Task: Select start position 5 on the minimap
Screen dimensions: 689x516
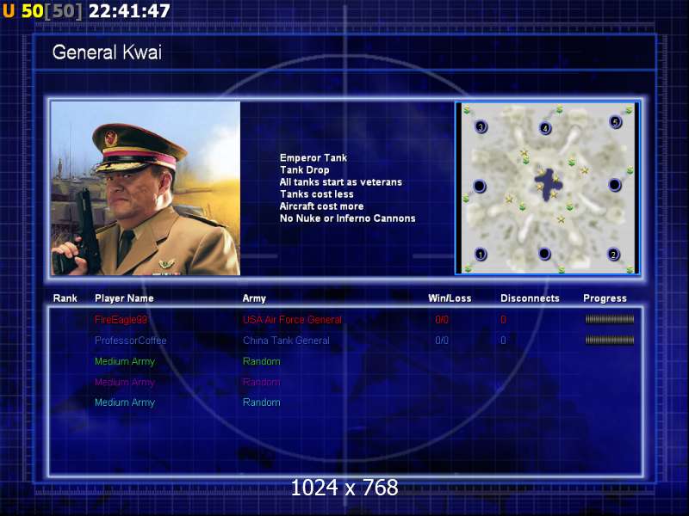Action: coord(615,122)
